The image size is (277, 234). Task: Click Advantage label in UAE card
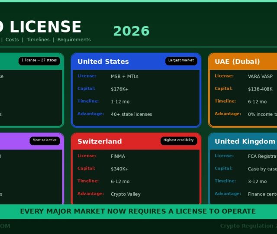(228, 114)
